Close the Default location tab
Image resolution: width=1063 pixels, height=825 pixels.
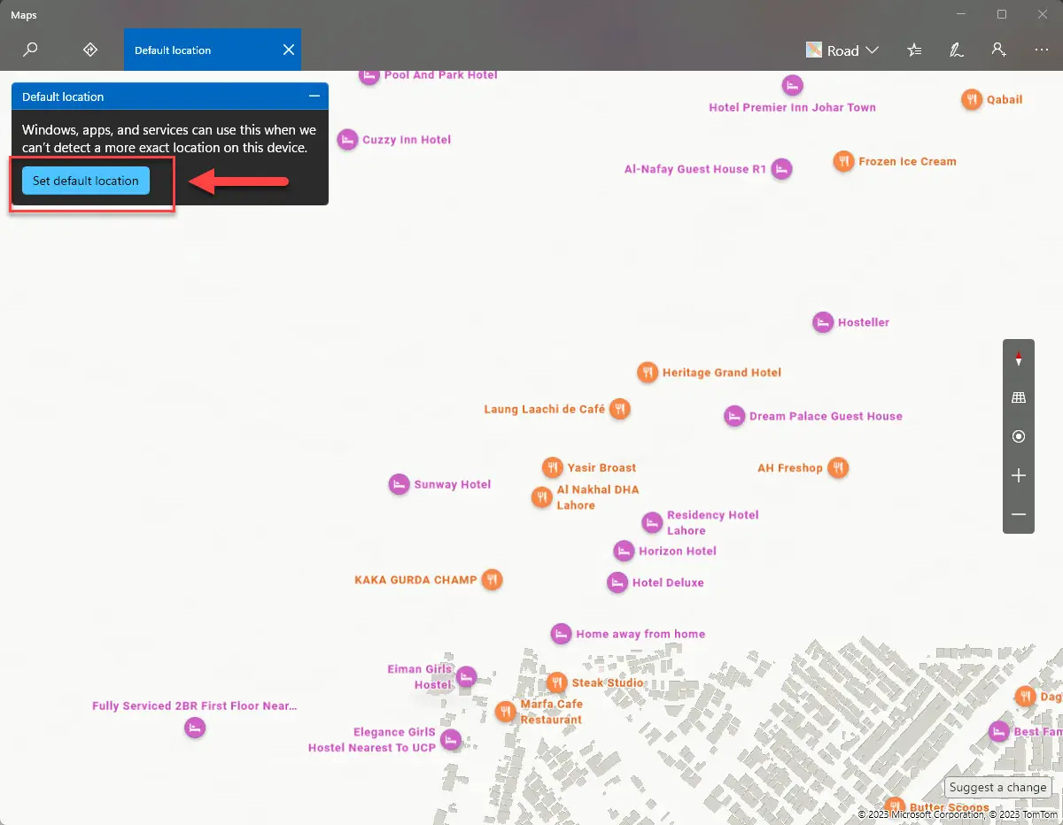[x=288, y=50]
